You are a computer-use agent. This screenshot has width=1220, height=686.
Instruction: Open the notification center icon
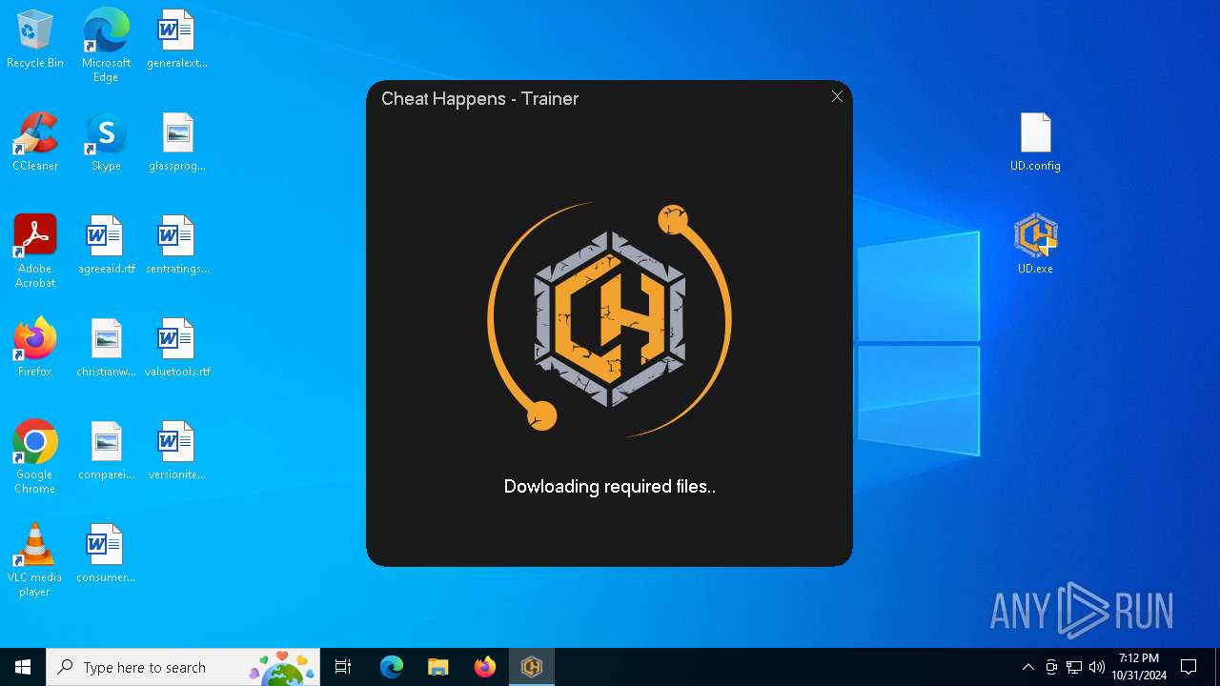[x=1189, y=667]
